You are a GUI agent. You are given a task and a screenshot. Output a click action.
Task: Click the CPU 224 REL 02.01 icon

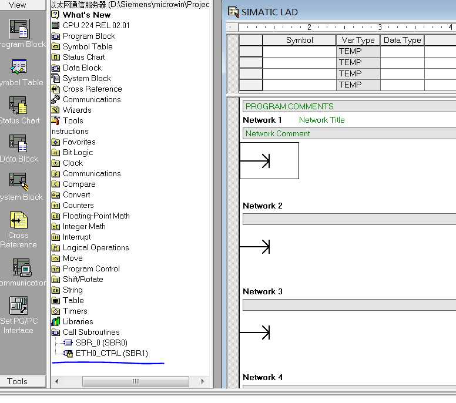[55, 25]
